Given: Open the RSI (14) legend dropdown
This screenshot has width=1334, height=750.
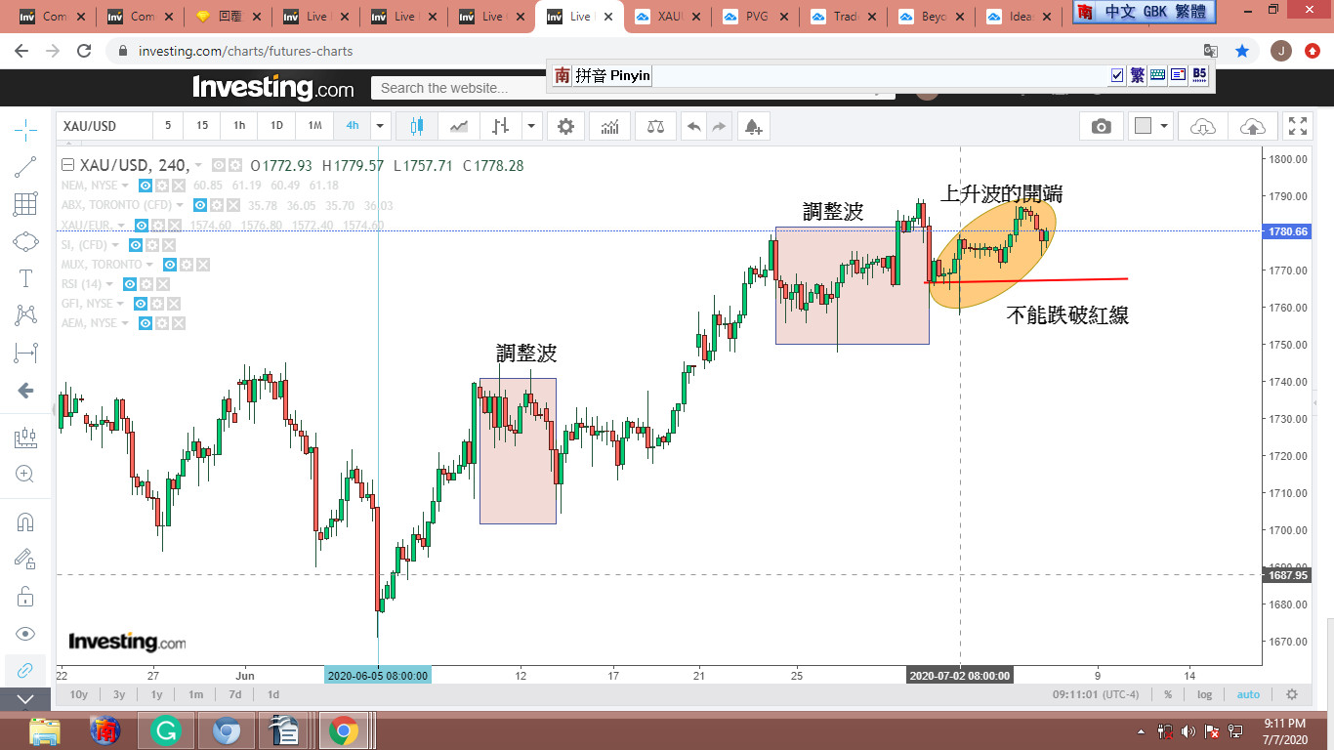Looking at the screenshot, I should pos(110,283).
